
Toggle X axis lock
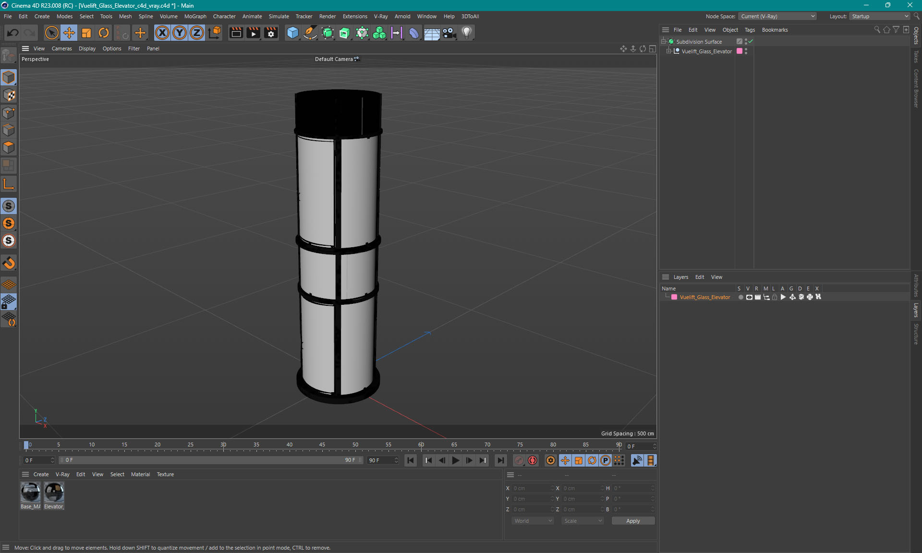tap(162, 33)
